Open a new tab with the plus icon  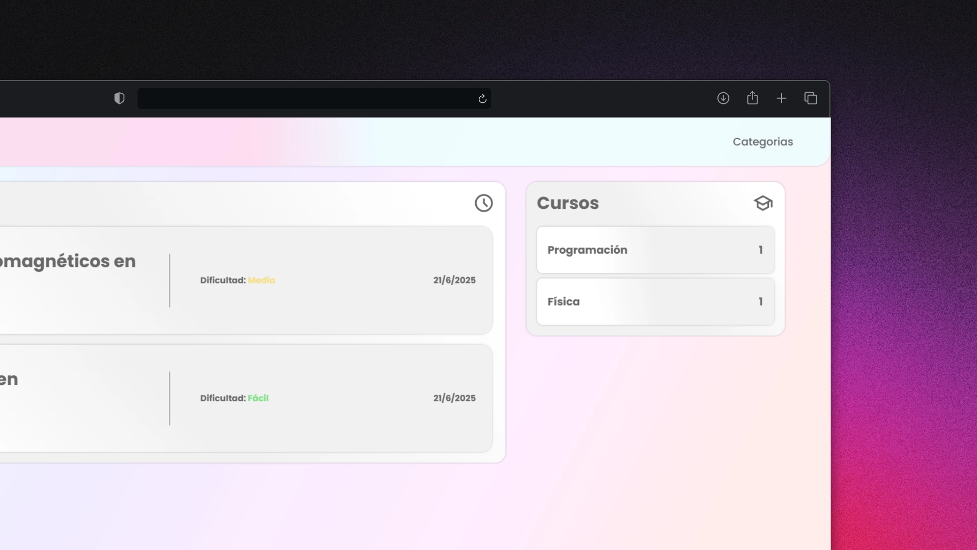pos(782,98)
